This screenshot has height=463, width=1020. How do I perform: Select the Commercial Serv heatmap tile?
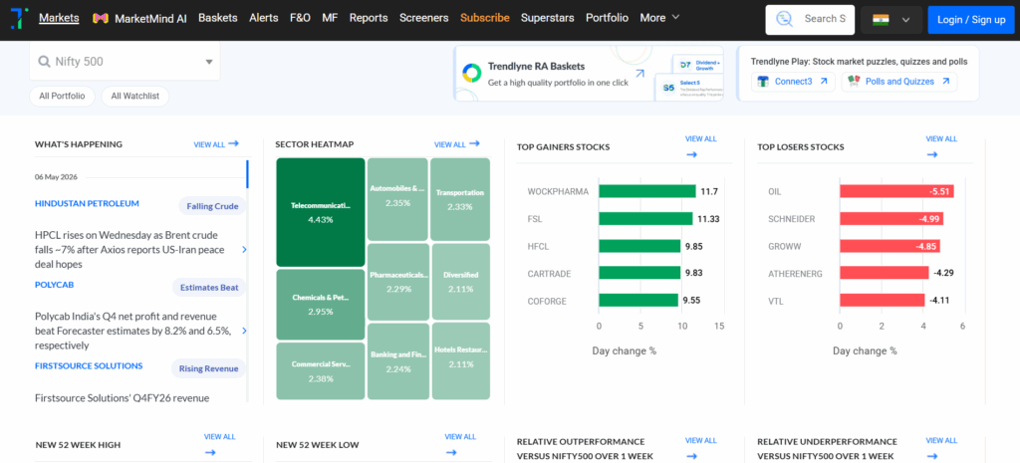[x=321, y=370]
